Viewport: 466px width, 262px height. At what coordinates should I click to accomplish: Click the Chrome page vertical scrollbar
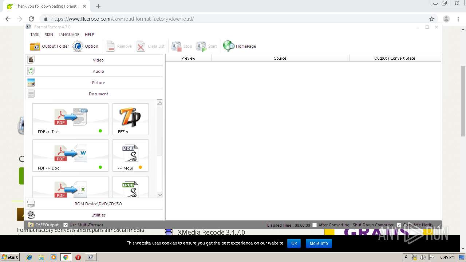pyautogui.click(x=463, y=102)
